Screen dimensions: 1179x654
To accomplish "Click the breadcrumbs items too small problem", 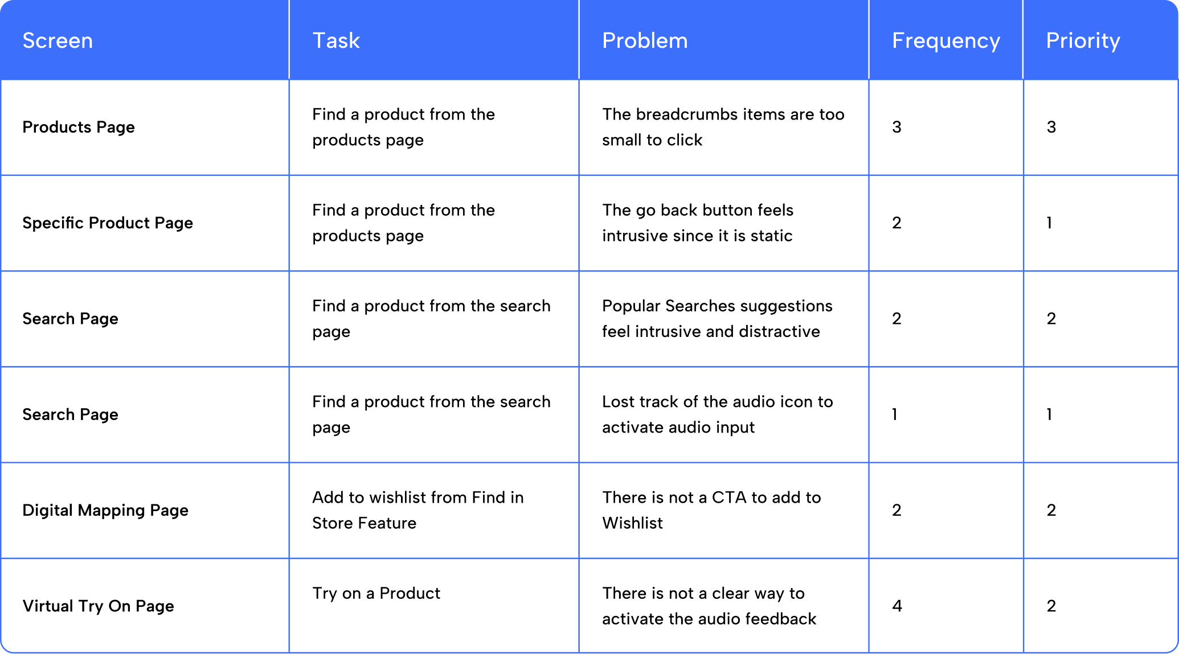I will pyautogui.click(x=723, y=127).
